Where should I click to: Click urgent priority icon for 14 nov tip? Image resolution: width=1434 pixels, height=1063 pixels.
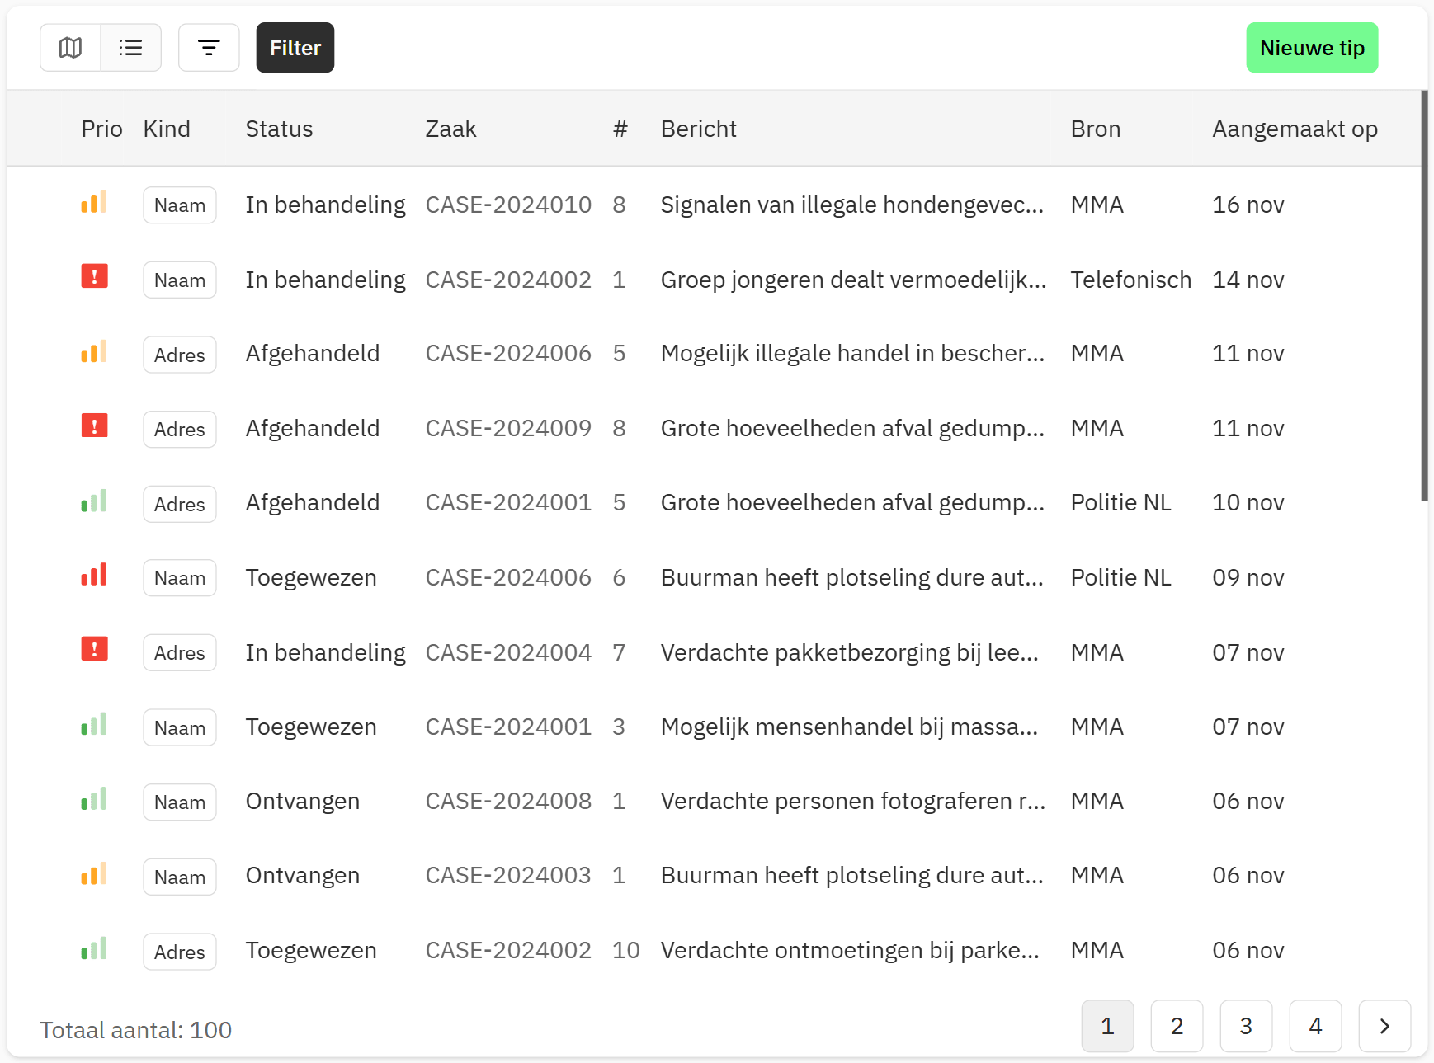(x=94, y=276)
